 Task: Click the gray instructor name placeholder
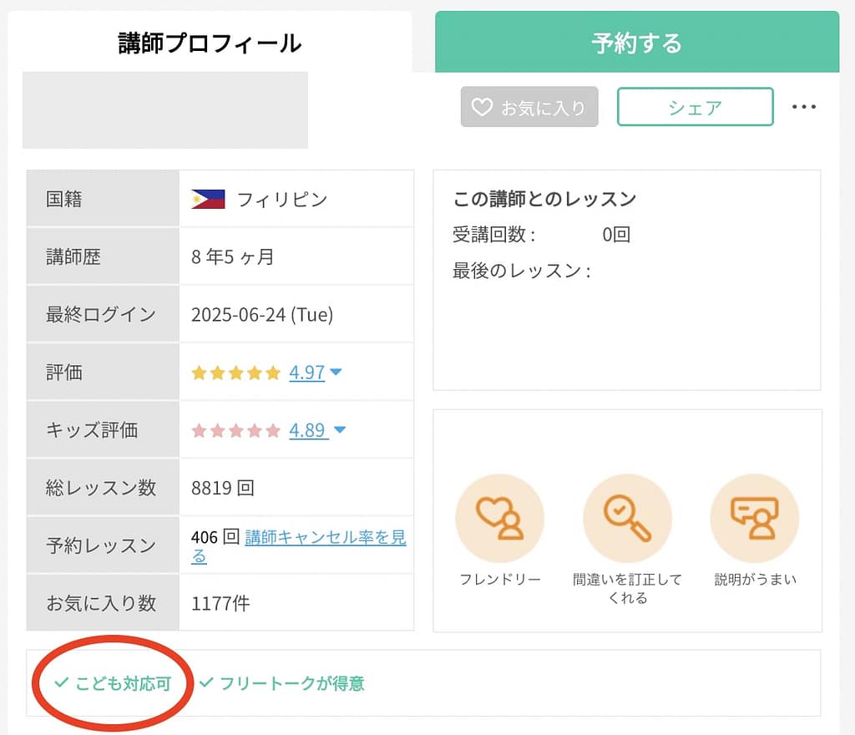coord(164,110)
